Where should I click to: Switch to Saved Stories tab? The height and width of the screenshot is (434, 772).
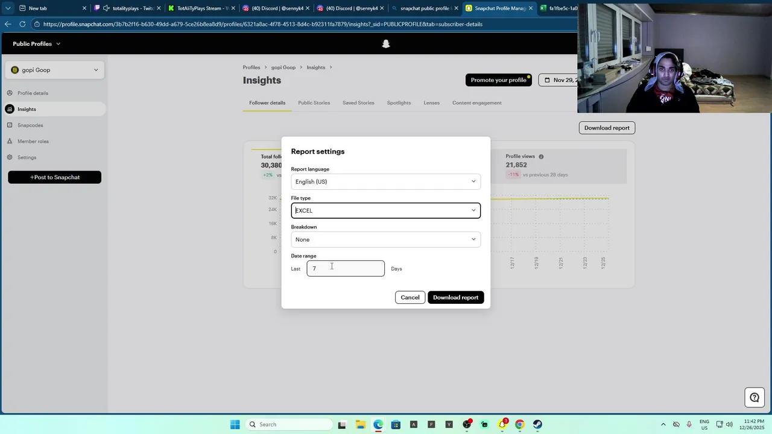[358, 102]
